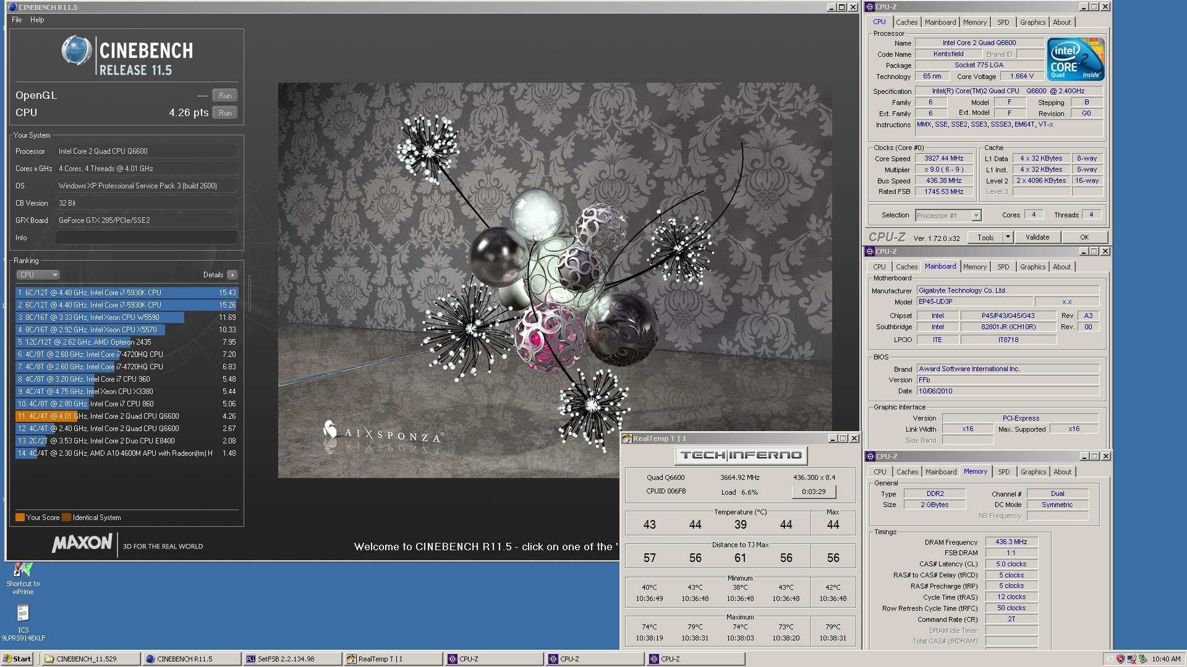This screenshot has width=1187, height=667.
Task: Open the Memory tab in top CPU-Z window
Action: point(974,22)
